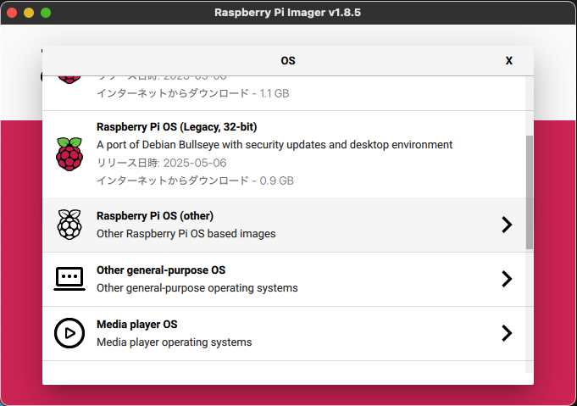The width and height of the screenshot is (577, 406).
Task: Expand Raspberry Pi OS (other) chevron
Action: 507,225
